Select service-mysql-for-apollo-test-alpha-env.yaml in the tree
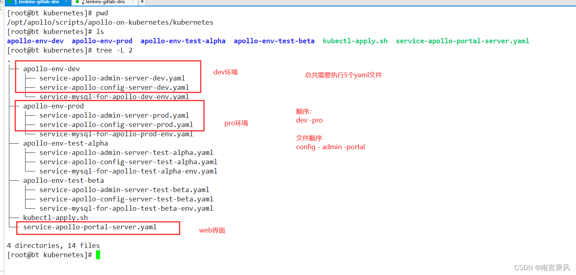The image size is (576, 275). pos(128,171)
